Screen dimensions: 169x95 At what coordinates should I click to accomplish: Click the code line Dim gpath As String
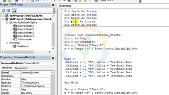pos(81,15)
